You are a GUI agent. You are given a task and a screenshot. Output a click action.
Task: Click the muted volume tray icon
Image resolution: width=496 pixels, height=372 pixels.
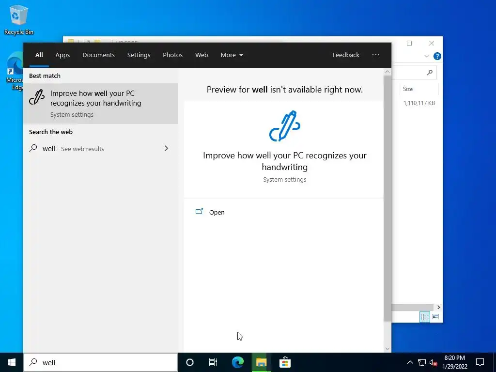433,362
